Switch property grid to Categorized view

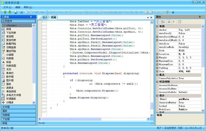click(x=158, y=22)
